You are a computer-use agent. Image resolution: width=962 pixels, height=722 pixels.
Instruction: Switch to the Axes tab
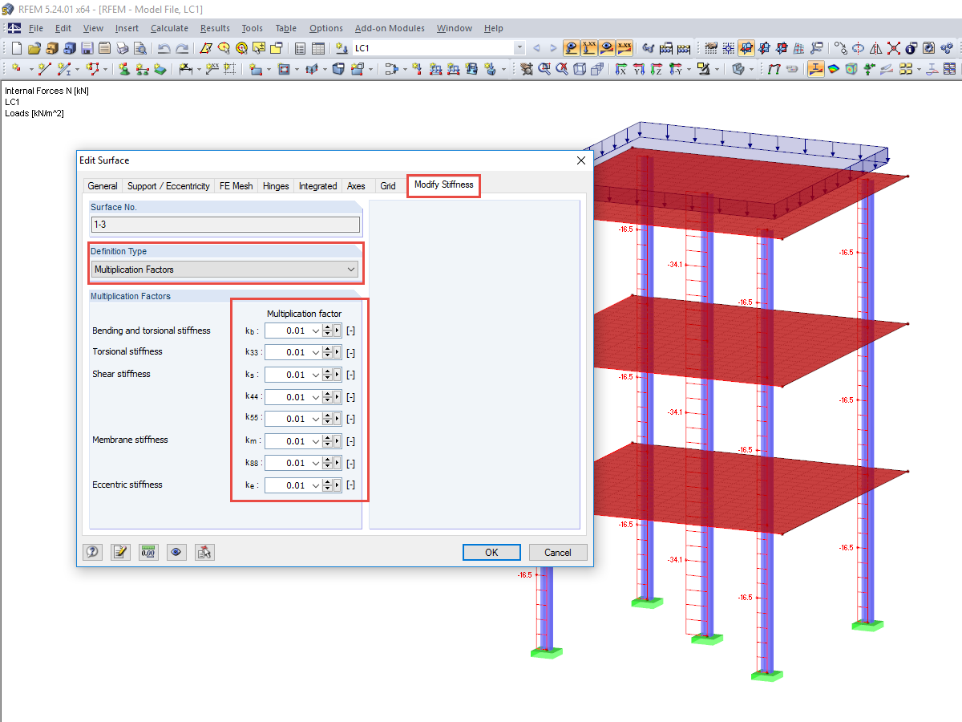point(356,186)
